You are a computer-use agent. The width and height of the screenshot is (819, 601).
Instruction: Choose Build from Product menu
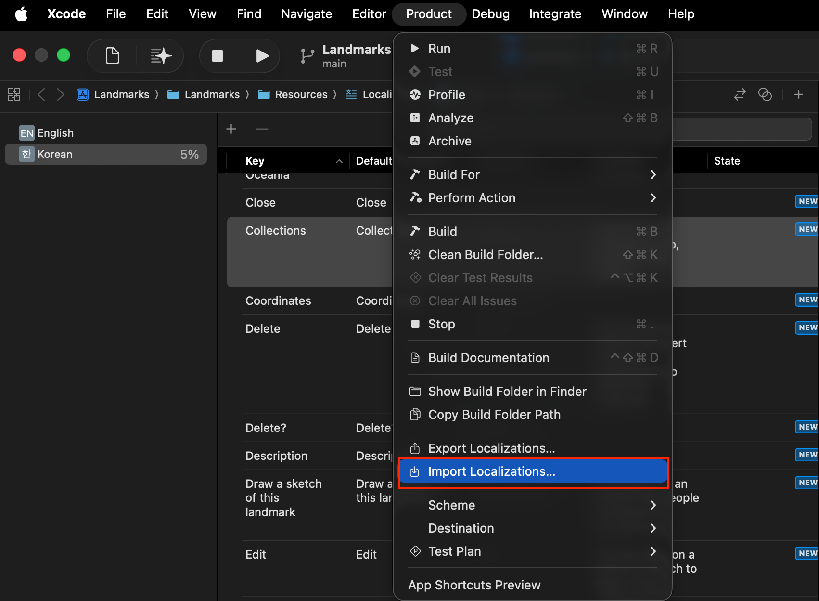pos(533,232)
